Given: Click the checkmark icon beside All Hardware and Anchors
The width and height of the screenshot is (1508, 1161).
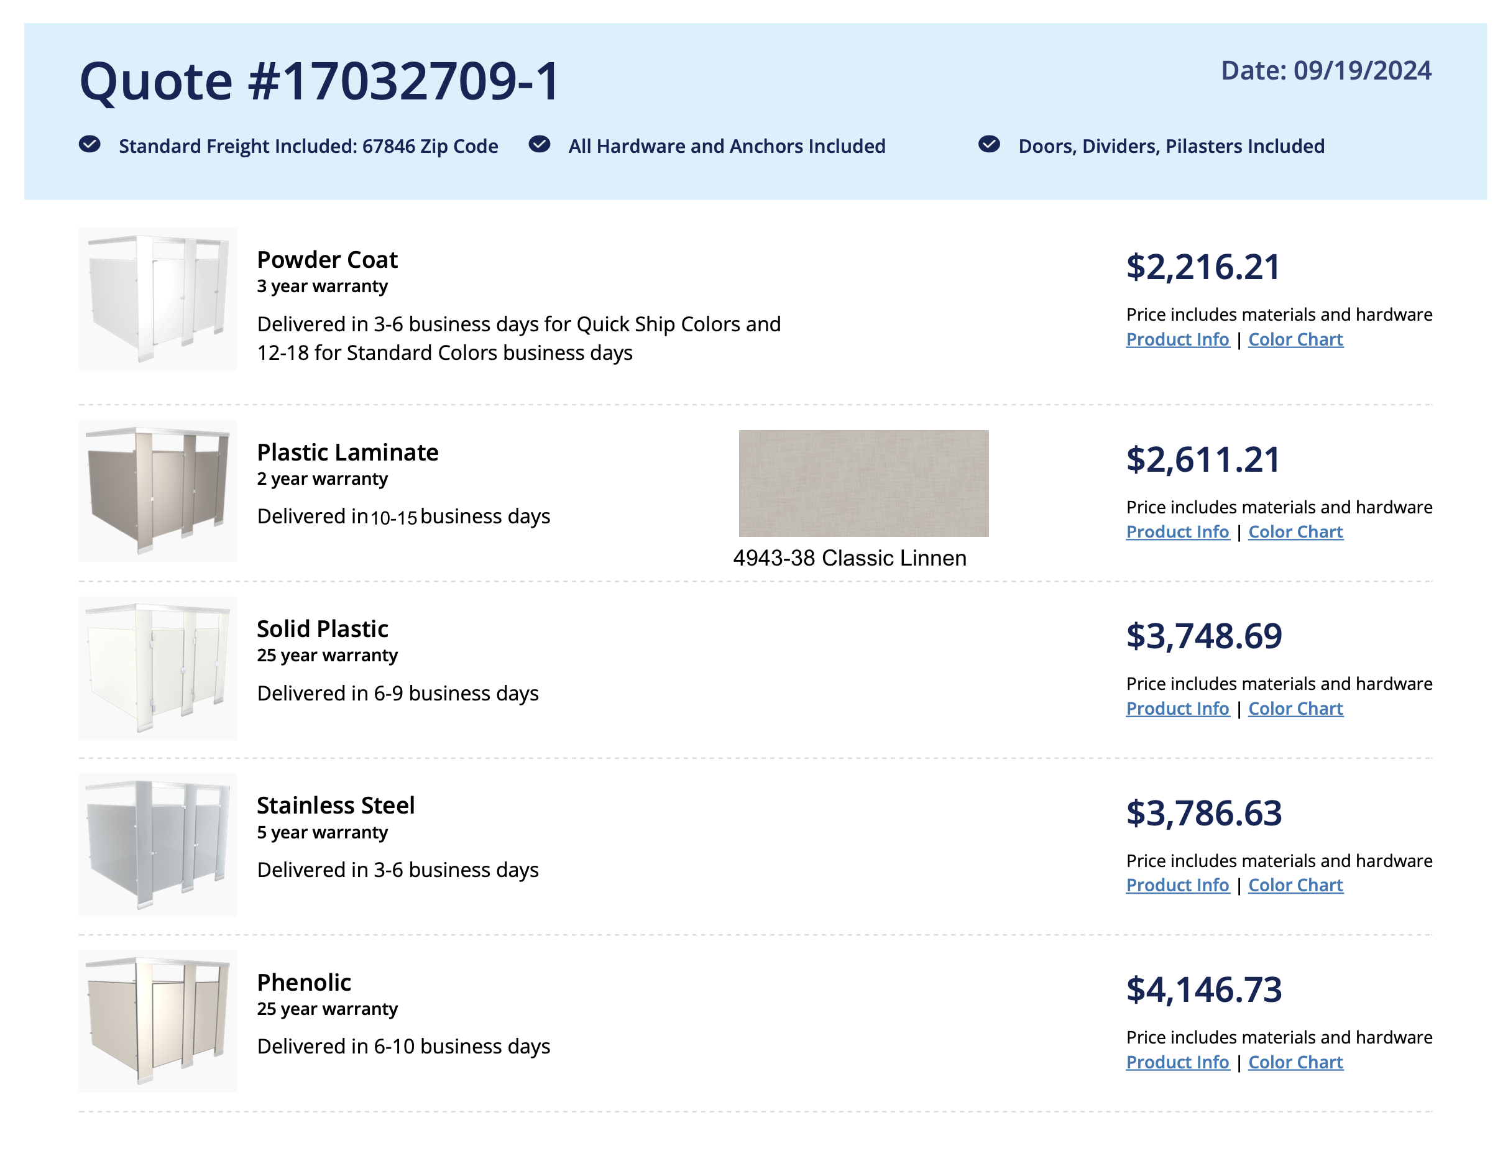Looking at the screenshot, I should (x=540, y=144).
